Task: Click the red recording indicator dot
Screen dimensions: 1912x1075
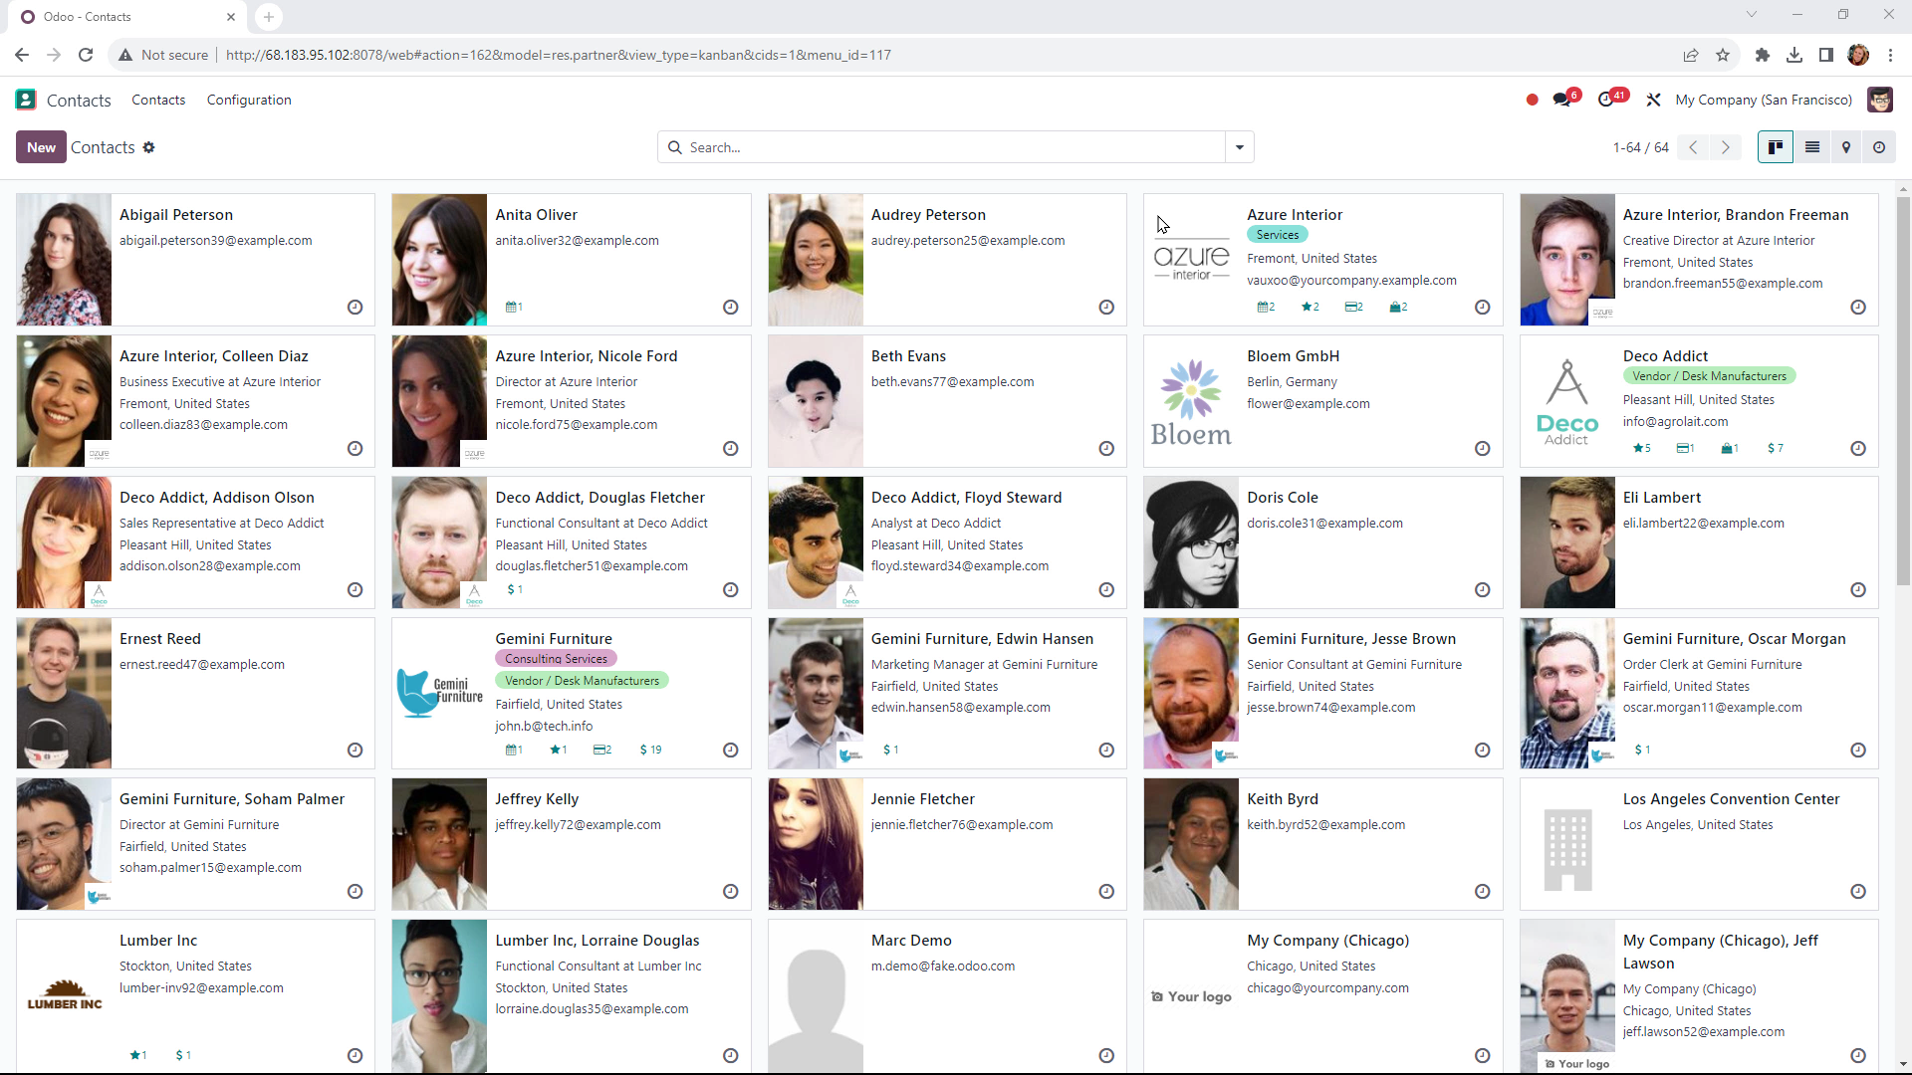Action: [x=1532, y=100]
